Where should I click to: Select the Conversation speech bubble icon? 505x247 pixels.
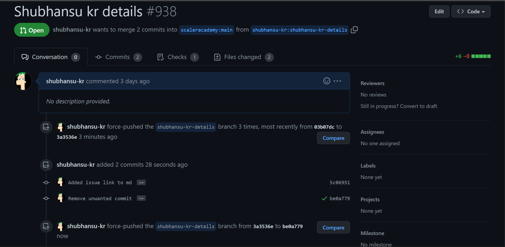click(x=25, y=57)
